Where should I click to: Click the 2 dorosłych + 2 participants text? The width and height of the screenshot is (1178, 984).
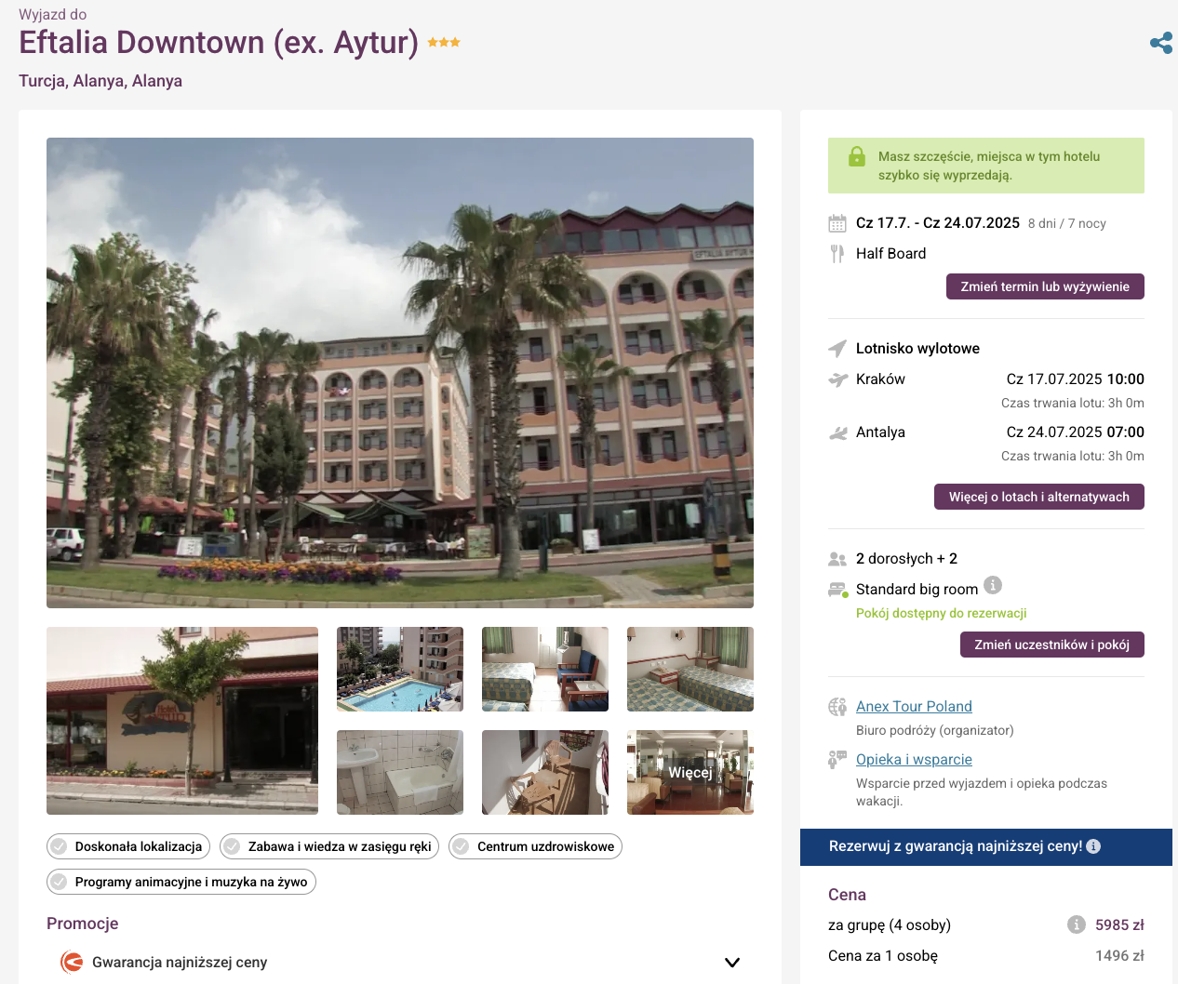(906, 559)
